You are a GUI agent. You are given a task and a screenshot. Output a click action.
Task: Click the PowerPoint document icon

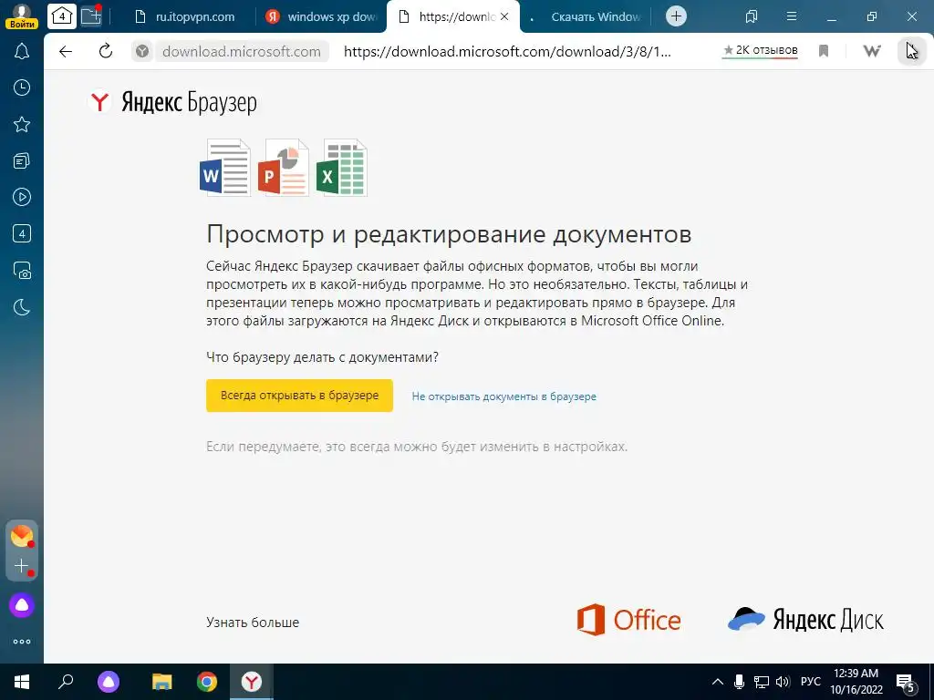point(284,168)
